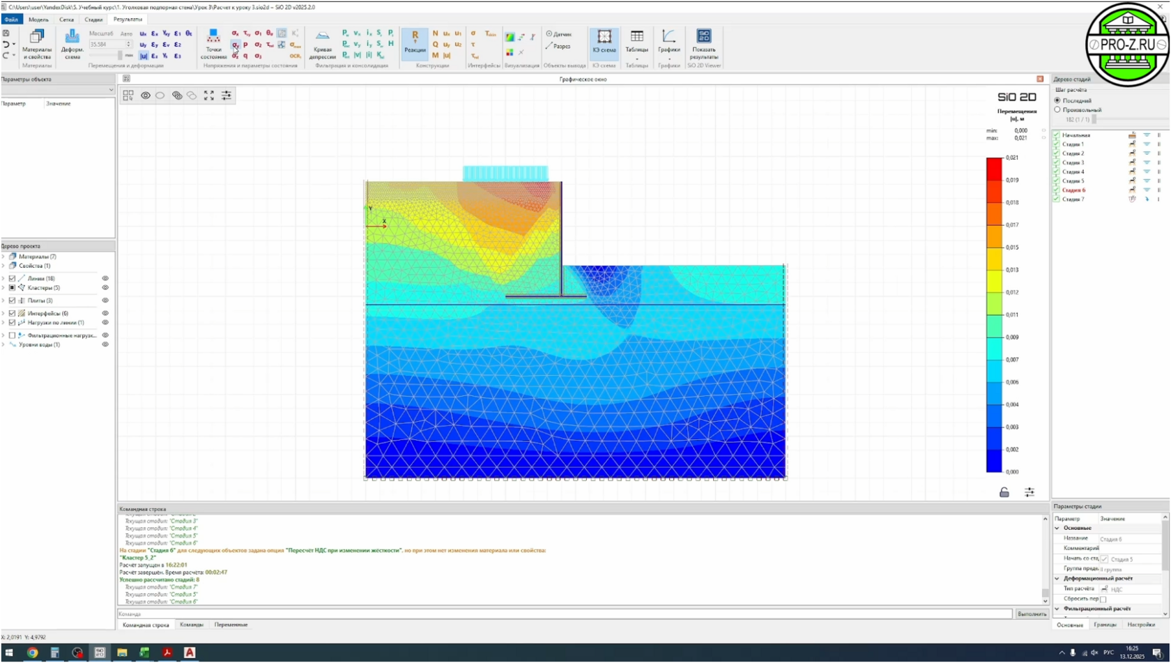Select the Произвольный radio button
The height and width of the screenshot is (663, 1171).
pos(1057,110)
